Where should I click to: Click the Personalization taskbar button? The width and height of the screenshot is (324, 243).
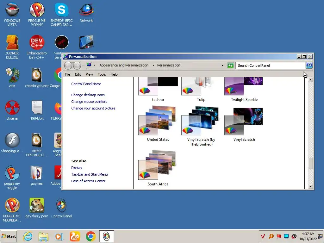tap(106, 236)
